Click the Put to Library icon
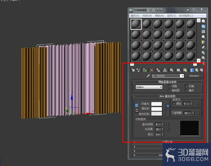Viewport: 211px width, 166px height. tap(172, 70)
